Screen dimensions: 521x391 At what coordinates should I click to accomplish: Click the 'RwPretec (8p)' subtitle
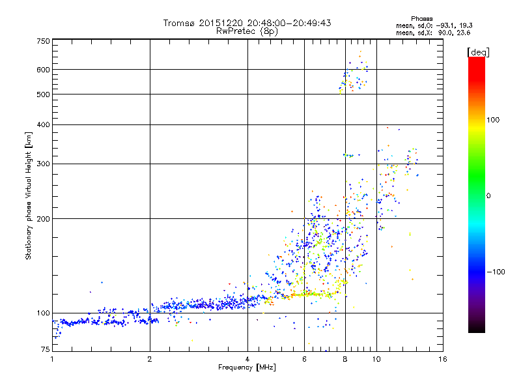pyautogui.click(x=247, y=31)
